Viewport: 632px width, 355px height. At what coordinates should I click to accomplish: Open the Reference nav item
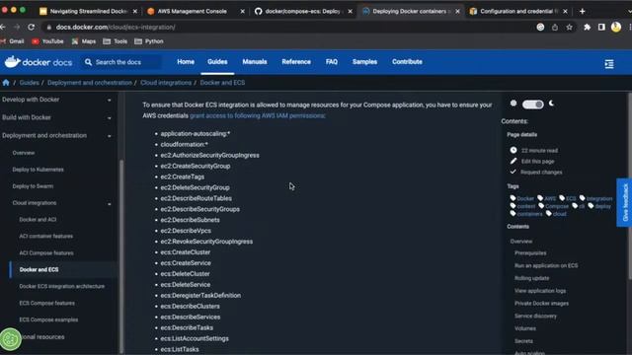click(x=296, y=61)
